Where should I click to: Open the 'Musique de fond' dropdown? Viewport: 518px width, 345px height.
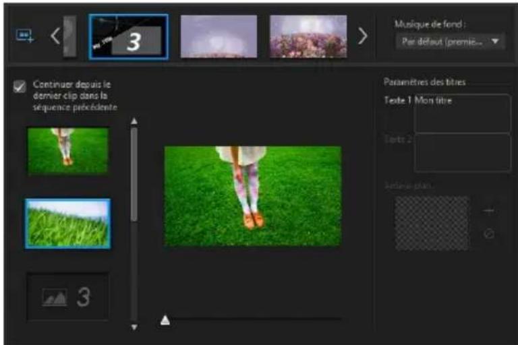pyautogui.click(x=449, y=42)
